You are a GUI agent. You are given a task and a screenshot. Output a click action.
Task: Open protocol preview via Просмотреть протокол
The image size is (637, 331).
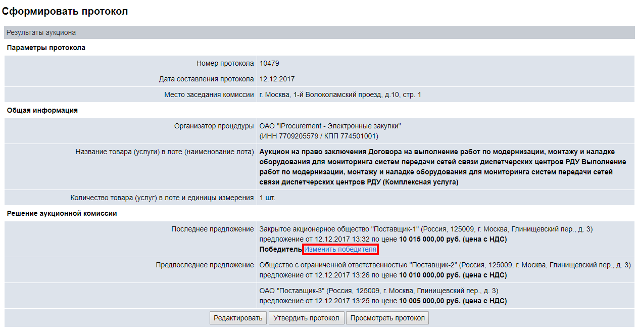388,318
